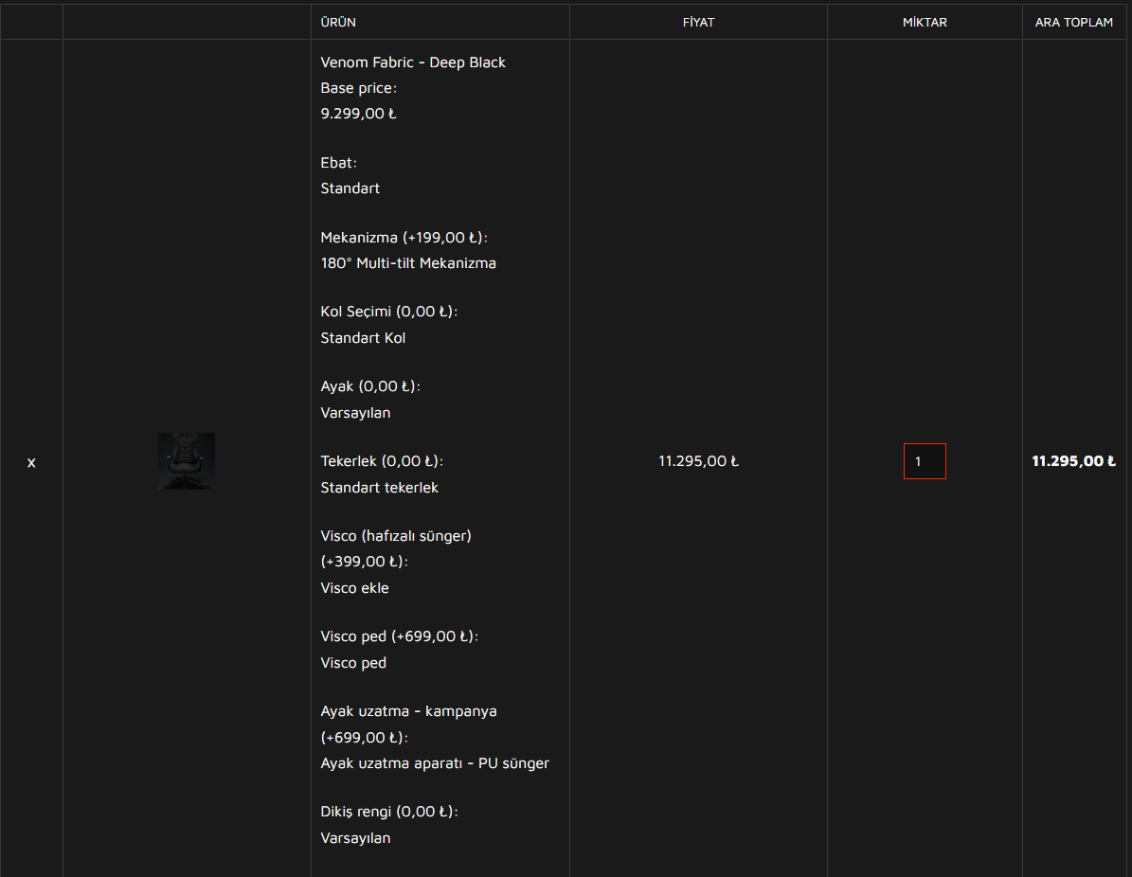Viewport: 1132px width, 877px height.
Task: Focus the quantity input field
Action: coord(925,461)
